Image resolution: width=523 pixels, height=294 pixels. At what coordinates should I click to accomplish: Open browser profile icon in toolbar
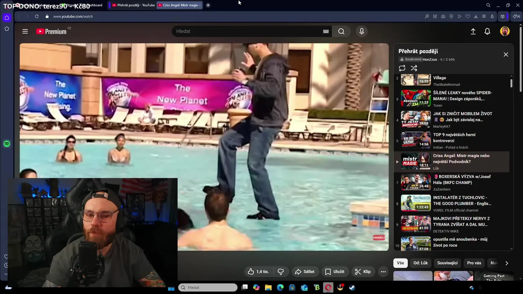[x=492, y=16]
